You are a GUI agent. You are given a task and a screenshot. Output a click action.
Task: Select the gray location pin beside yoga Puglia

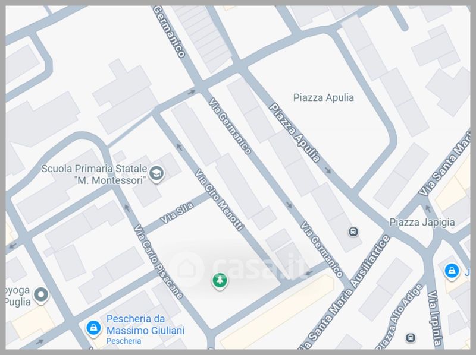coord(41,295)
